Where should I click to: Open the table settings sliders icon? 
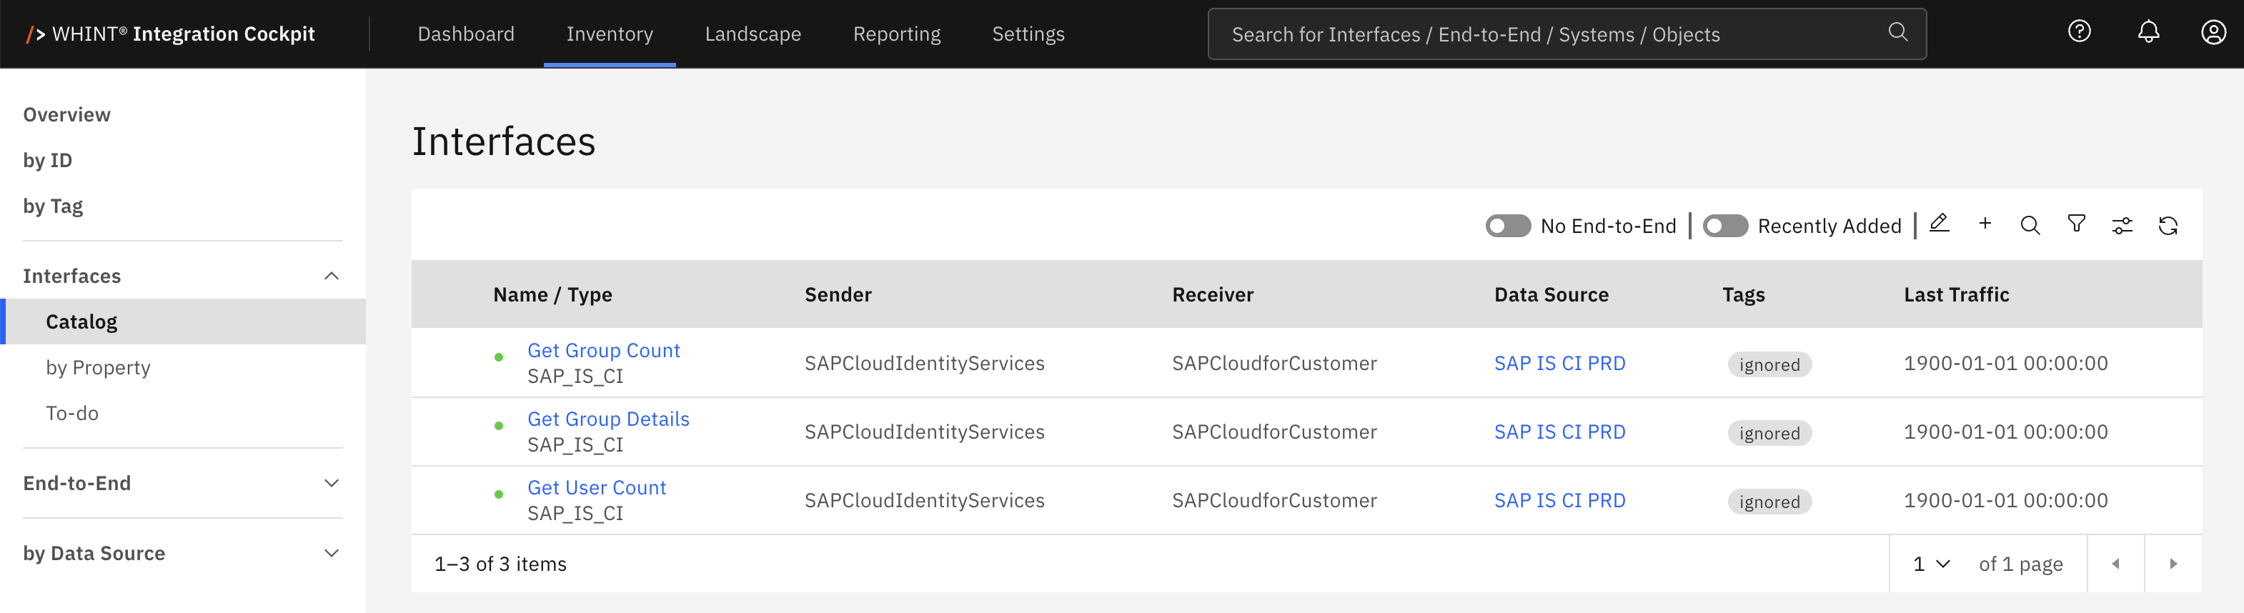coord(2122,226)
